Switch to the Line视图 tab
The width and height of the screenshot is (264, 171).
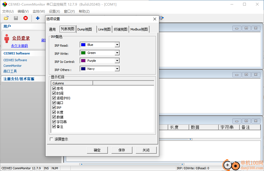[104, 29]
